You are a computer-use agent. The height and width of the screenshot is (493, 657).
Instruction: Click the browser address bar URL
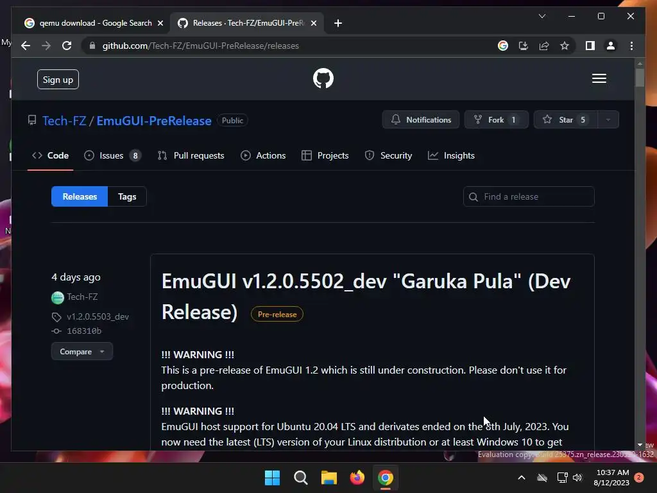(200, 46)
